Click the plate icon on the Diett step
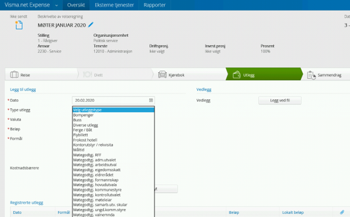The width and height of the screenshot is (350, 217). (87, 75)
